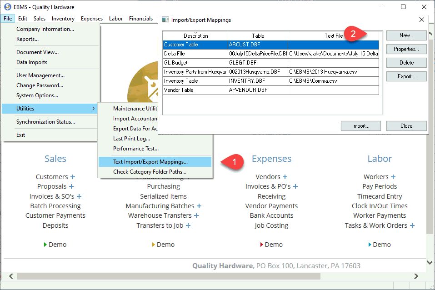Screen dimensions: 435x290
Task: Open the Edit menu
Action: (x=23, y=19)
